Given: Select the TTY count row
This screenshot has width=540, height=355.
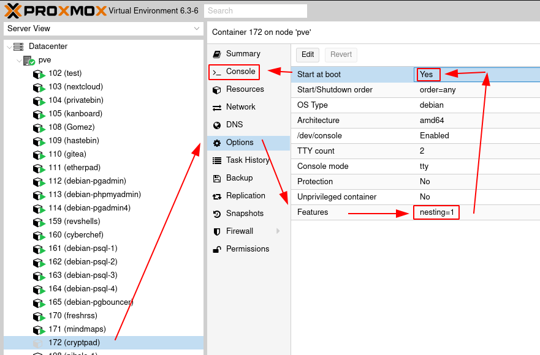Looking at the screenshot, I should point(416,151).
